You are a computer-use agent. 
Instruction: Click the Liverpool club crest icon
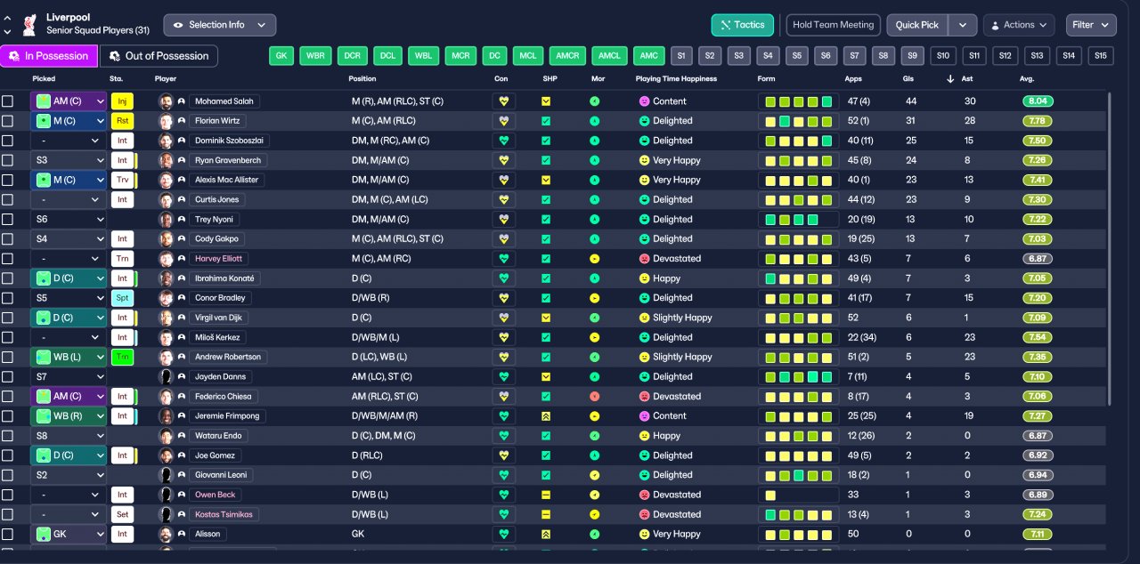point(31,24)
